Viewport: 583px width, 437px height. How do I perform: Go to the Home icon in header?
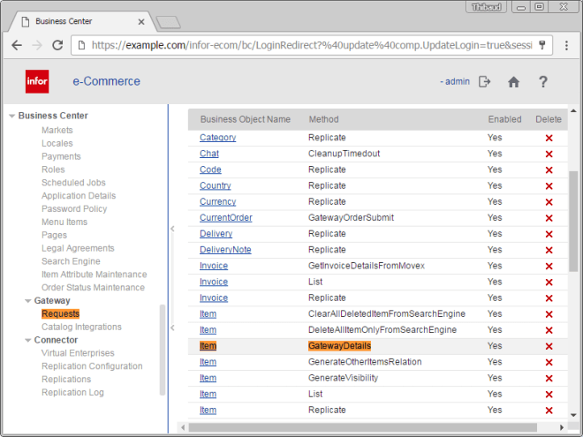(x=513, y=82)
